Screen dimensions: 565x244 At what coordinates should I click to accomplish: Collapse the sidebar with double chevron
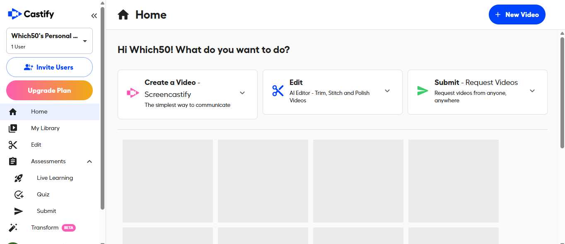click(94, 16)
